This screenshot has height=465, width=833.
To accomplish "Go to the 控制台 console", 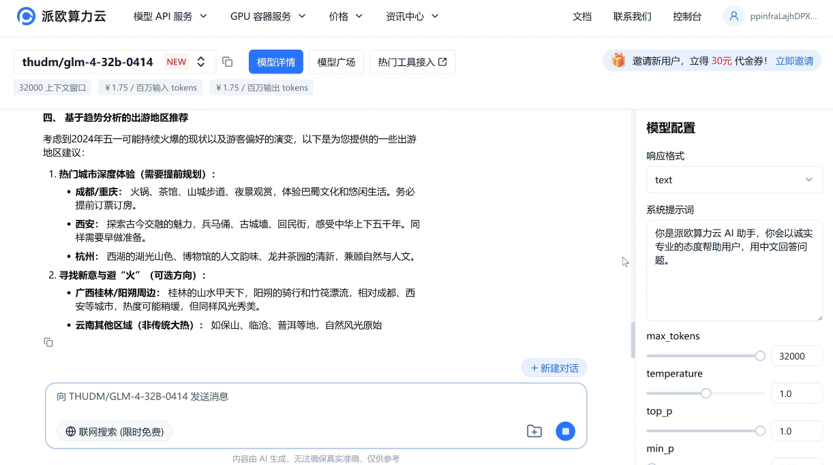I will tap(687, 16).
